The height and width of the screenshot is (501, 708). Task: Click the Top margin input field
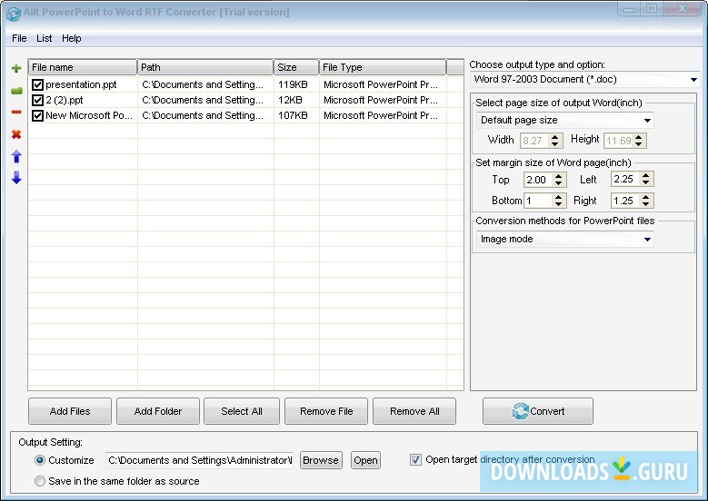pyautogui.click(x=538, y=180)
